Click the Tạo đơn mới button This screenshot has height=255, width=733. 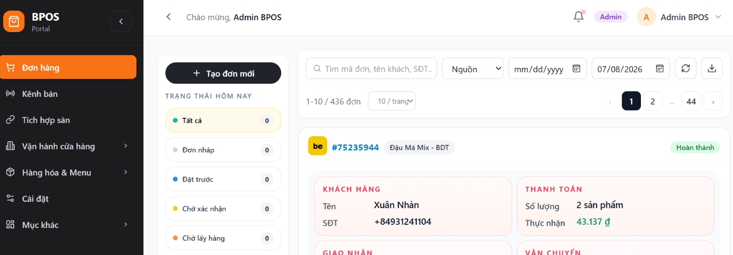(x=223, y=73)
